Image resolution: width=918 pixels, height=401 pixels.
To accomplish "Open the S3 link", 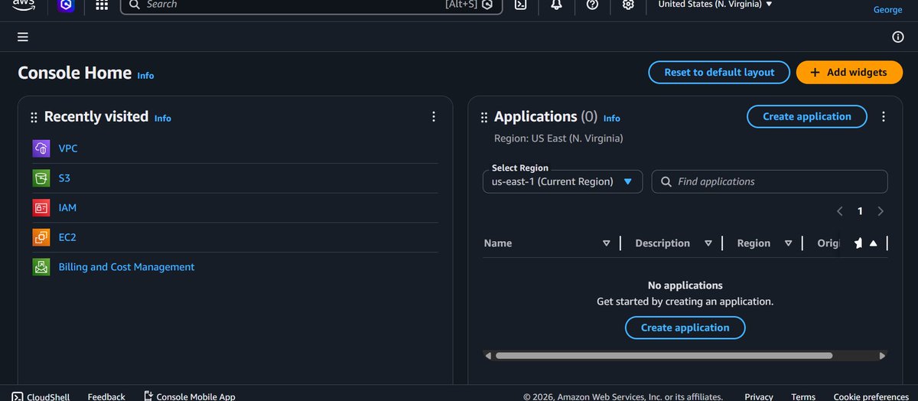I will coord(64,178).
